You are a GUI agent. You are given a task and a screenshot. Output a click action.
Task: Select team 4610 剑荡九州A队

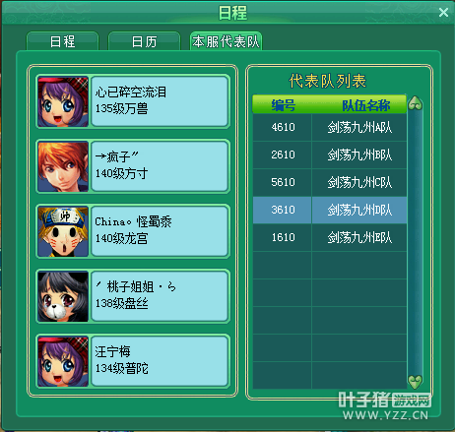coord(330,127)
